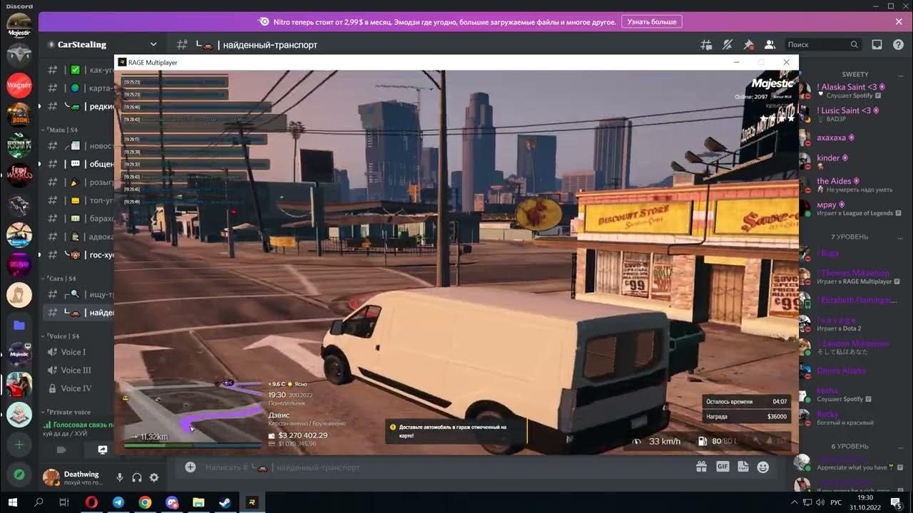913x513 pixels.
Task: Open the РУС language indicator
Action: 836,502
